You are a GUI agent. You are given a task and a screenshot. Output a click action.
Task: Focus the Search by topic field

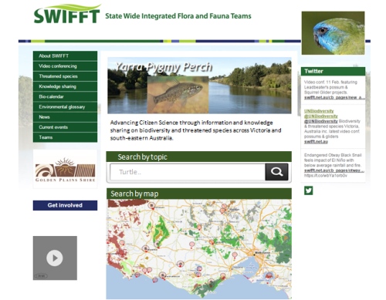pos(188,172)
